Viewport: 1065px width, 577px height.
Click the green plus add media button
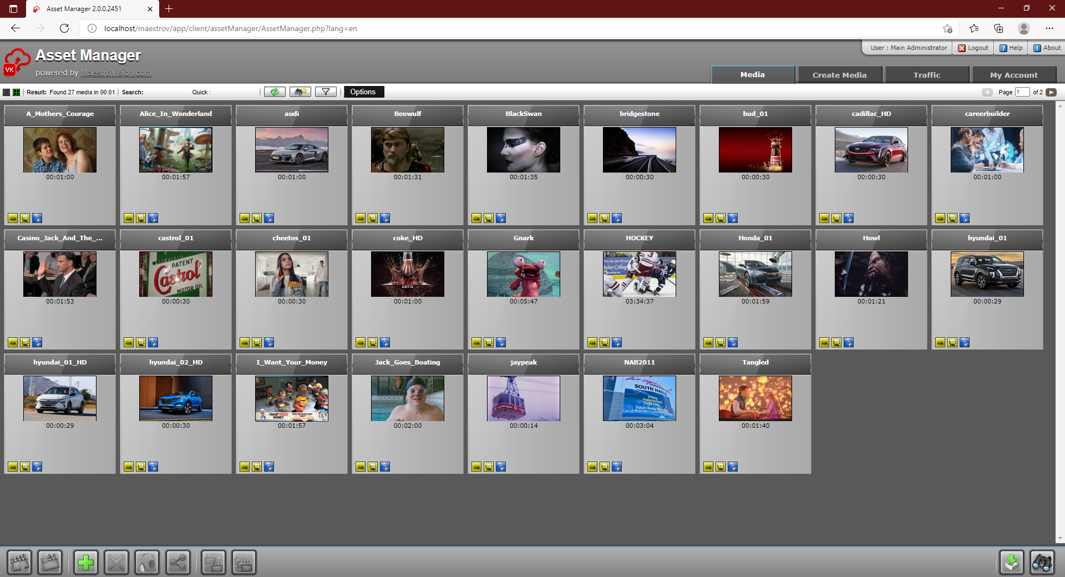(x=86, y=563)
